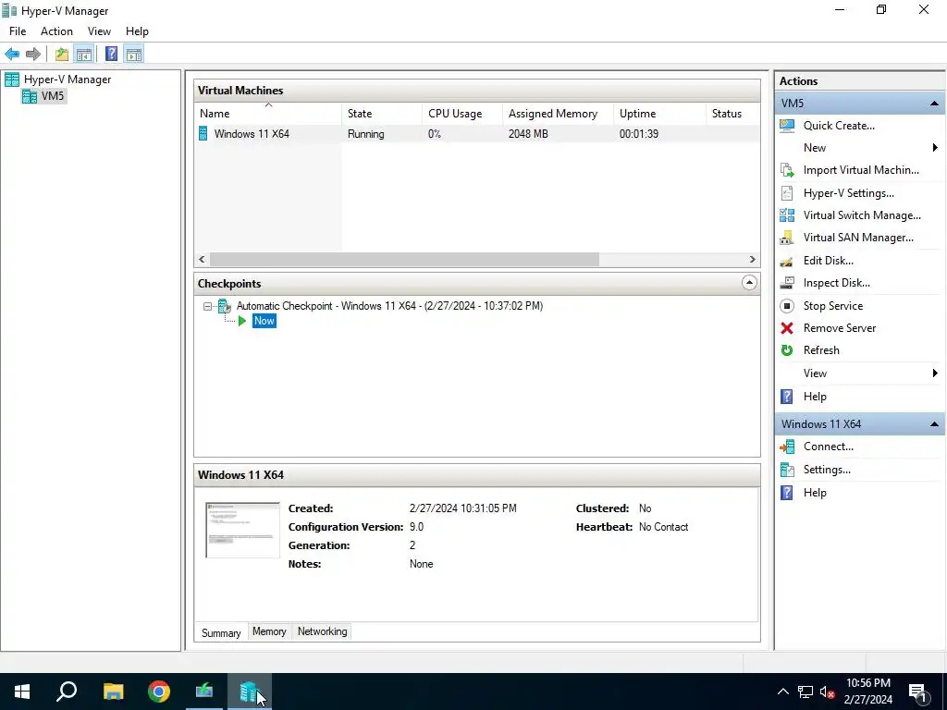This screenshot has height=710, width=947.
Task: Open Windows Start menu
Action: (x=22, y=692)
